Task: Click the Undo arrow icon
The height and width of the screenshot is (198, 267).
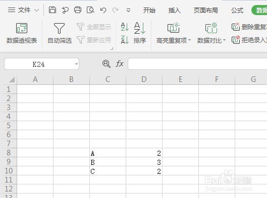Action: coord(103,10)
